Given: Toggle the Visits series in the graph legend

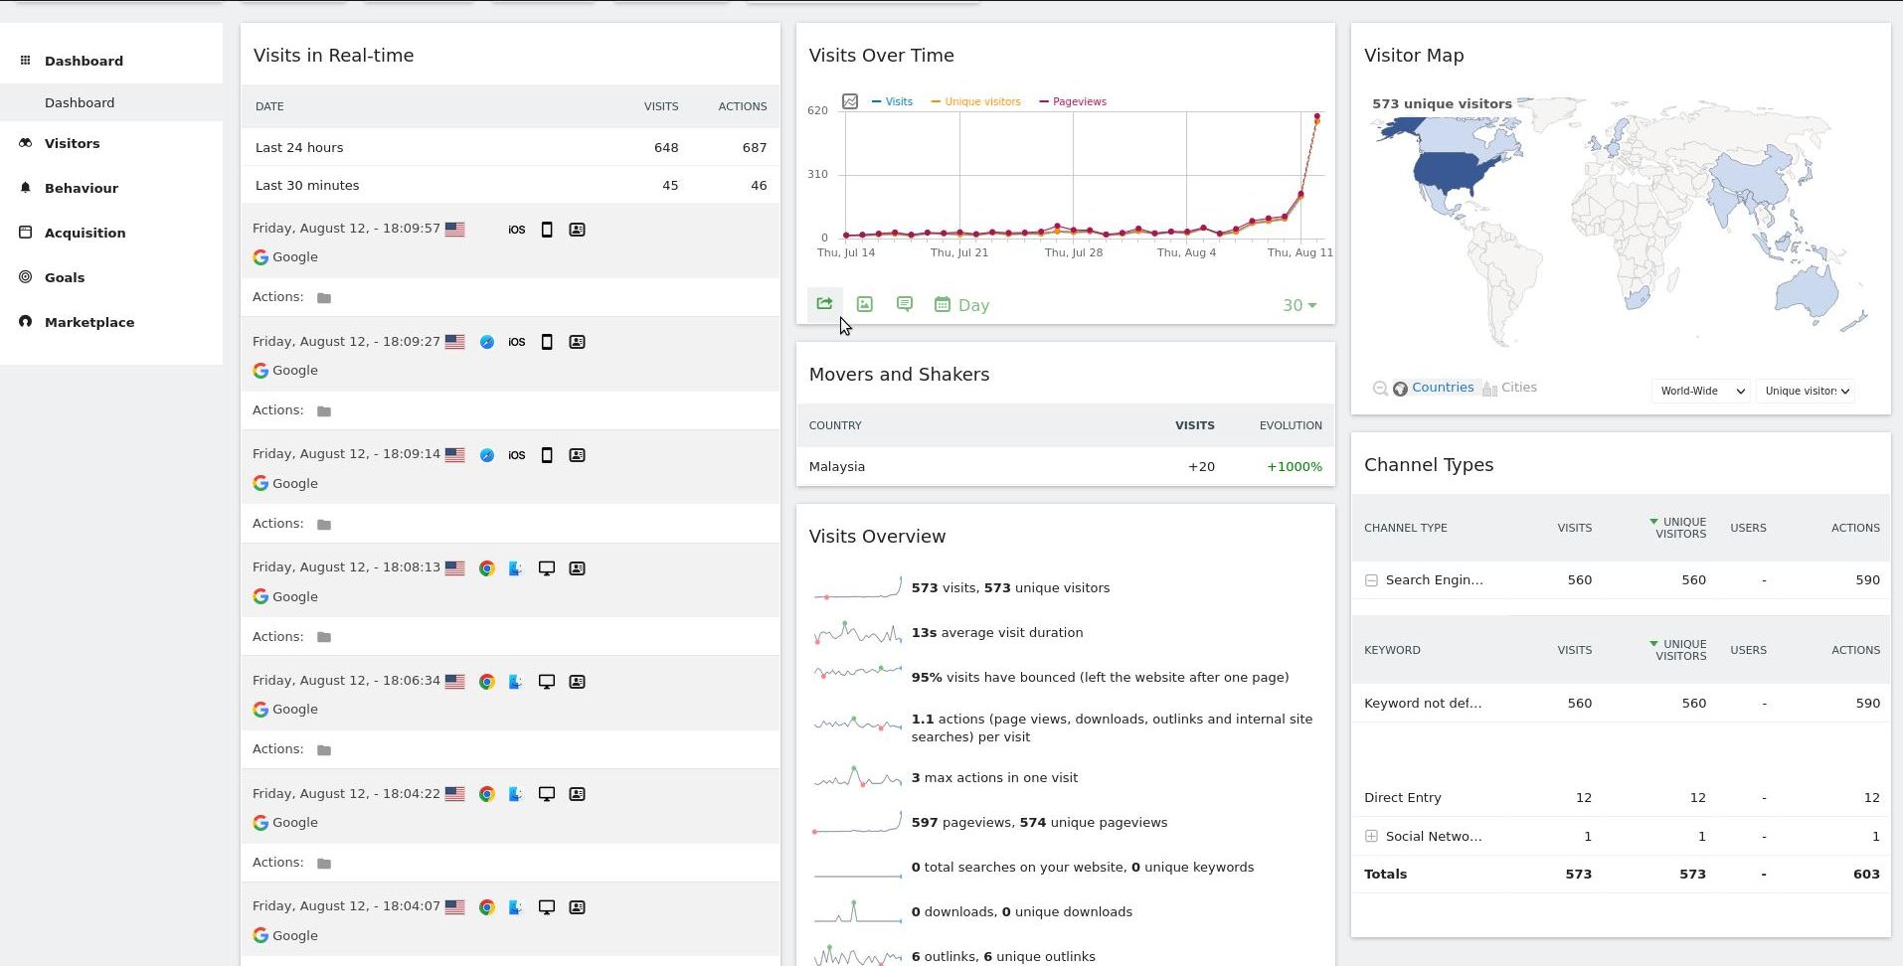Looking at the screenshot, I should (892, 101).
